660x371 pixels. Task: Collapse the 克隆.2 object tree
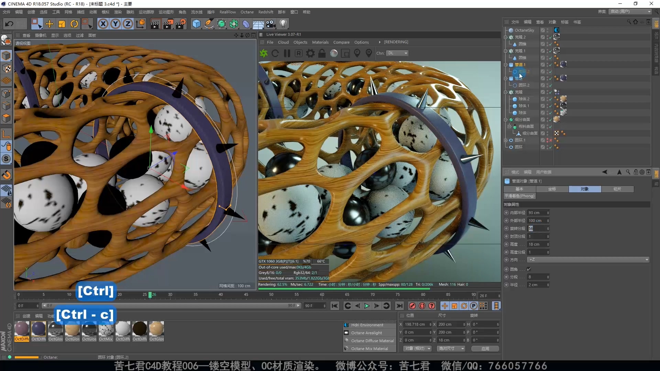pyautogui.click(x=506, y=37)
